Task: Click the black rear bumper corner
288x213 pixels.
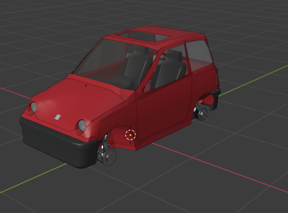Action: [215, 99]
